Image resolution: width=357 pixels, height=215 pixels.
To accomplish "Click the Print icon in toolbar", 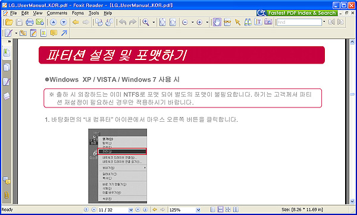I will (30, 23).
